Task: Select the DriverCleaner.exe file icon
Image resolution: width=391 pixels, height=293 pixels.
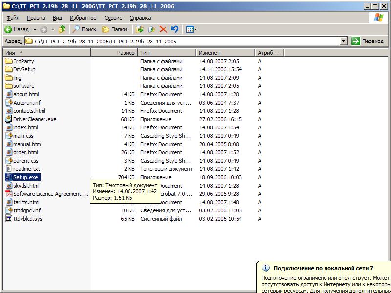Action: [9, 119]
